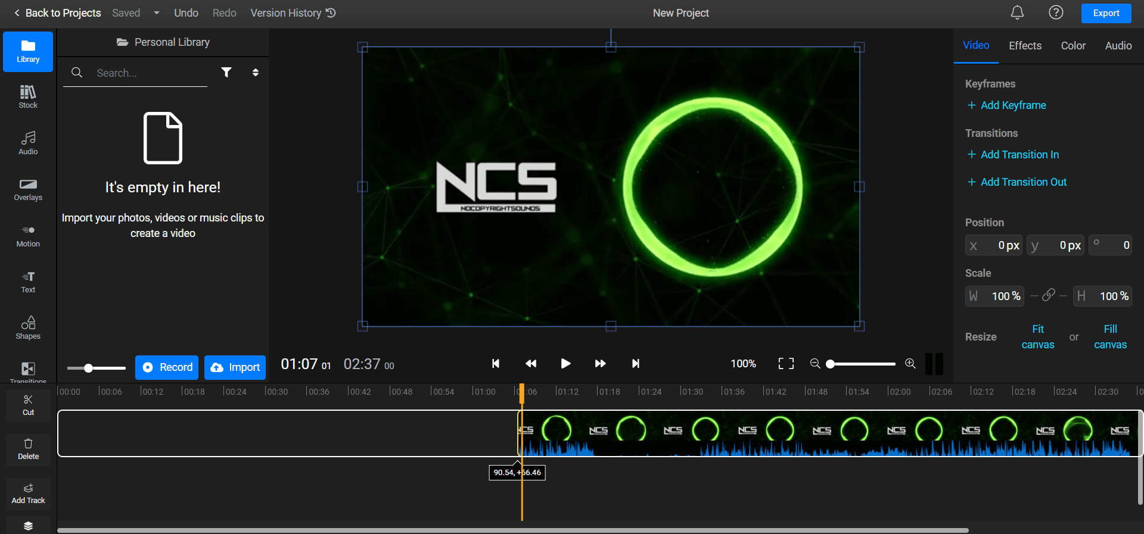This screenshot has height=534, width=1144.
Task: Open the Stock media panel
Action: 28,97
